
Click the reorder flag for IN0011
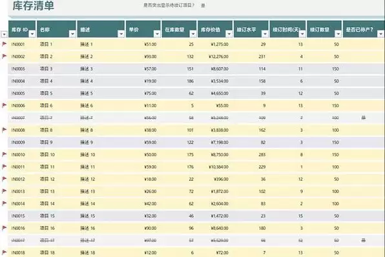pos(4,167)
